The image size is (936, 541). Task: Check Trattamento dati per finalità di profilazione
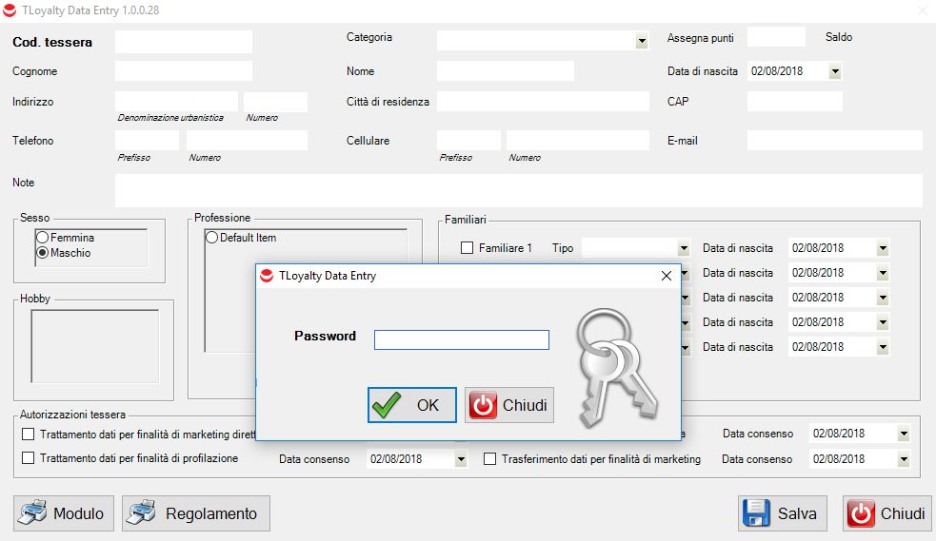point(28,458)
